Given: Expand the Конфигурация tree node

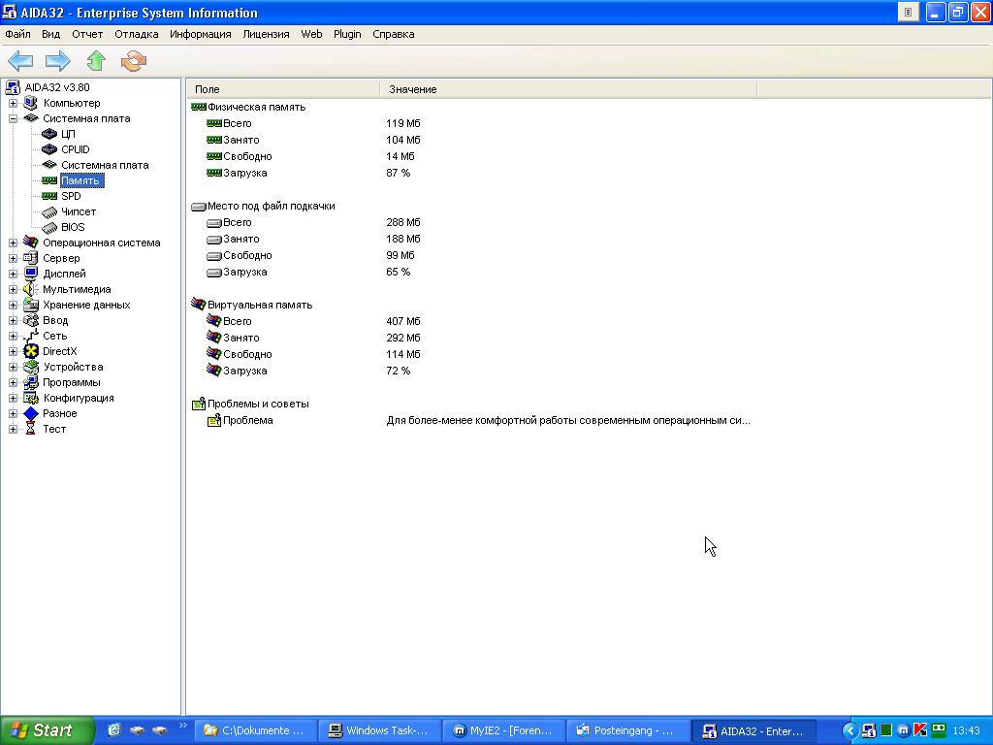Looking at the screenshot, I should coord(13,398).
